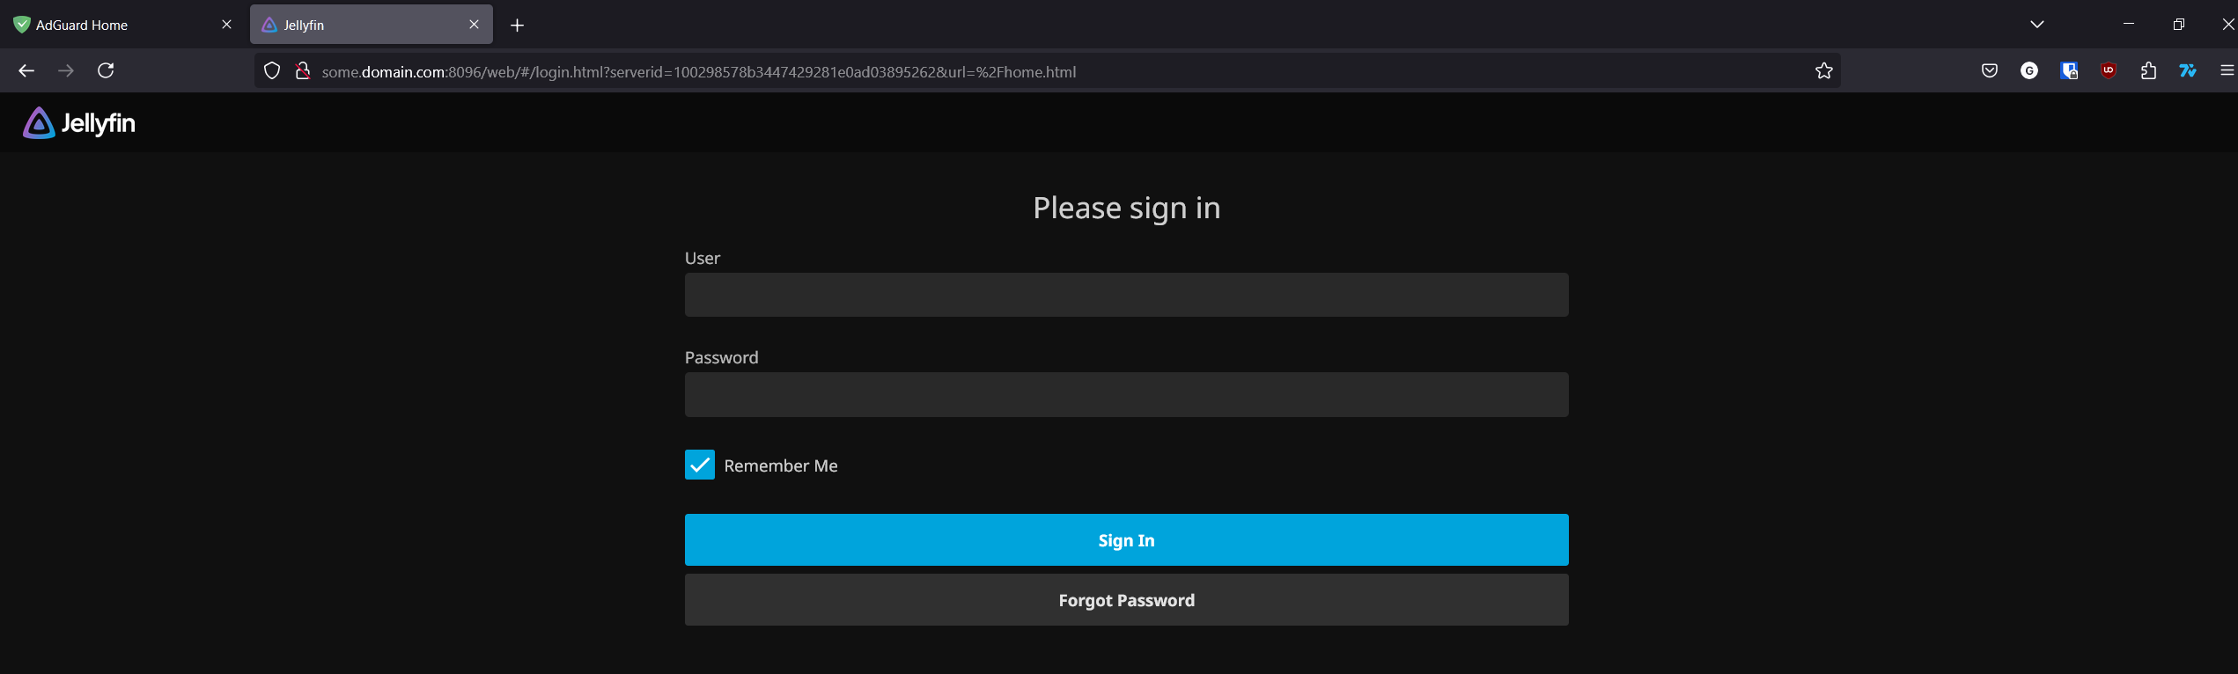Click the browser back arrow
The width and height of the screenshot is (2238, 674).
(x=26, y=71)
